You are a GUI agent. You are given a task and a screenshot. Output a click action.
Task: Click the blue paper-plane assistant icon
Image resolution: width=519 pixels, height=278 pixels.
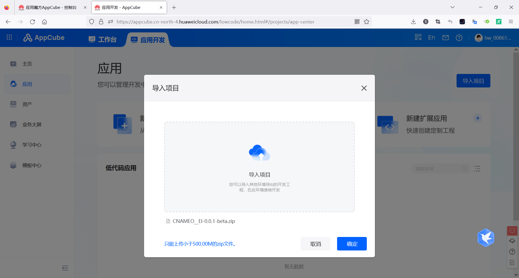[486, 238]
